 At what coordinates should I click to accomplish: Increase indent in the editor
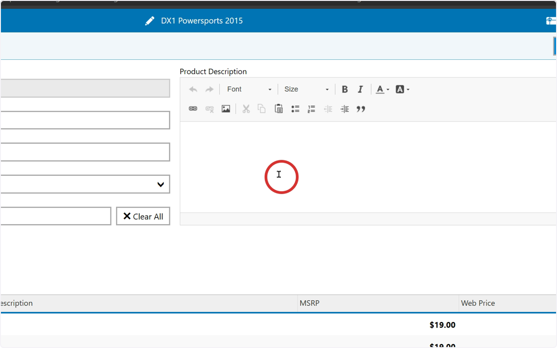344,109
